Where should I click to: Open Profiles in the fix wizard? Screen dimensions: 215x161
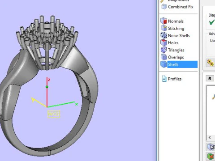172,79
